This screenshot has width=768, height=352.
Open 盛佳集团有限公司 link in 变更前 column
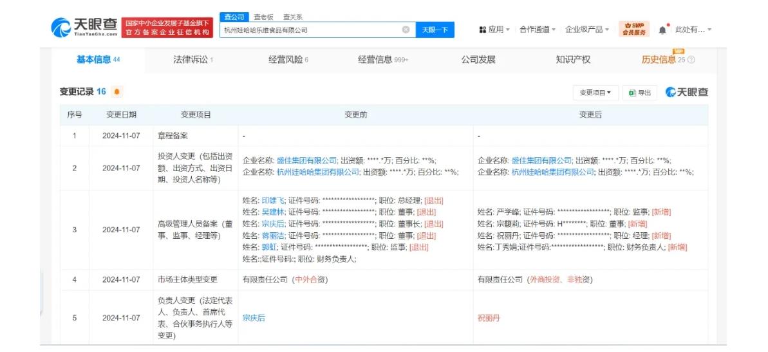tap(307, 161)
